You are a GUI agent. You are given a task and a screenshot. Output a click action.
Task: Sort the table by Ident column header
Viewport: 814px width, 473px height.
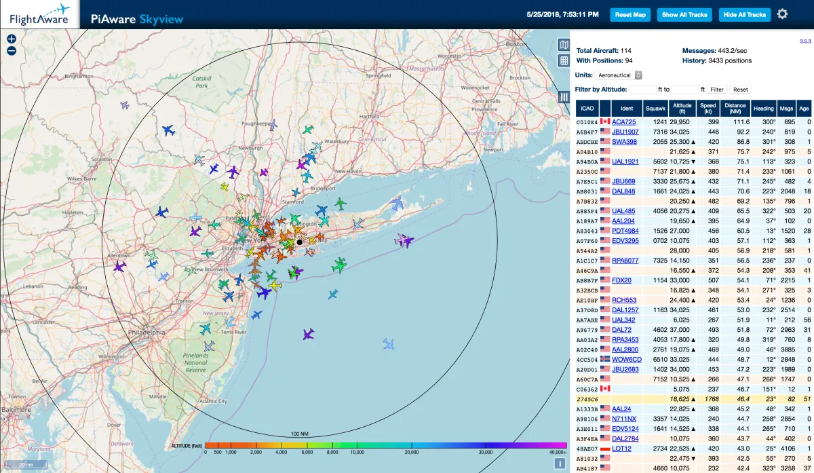click(626, 109)
